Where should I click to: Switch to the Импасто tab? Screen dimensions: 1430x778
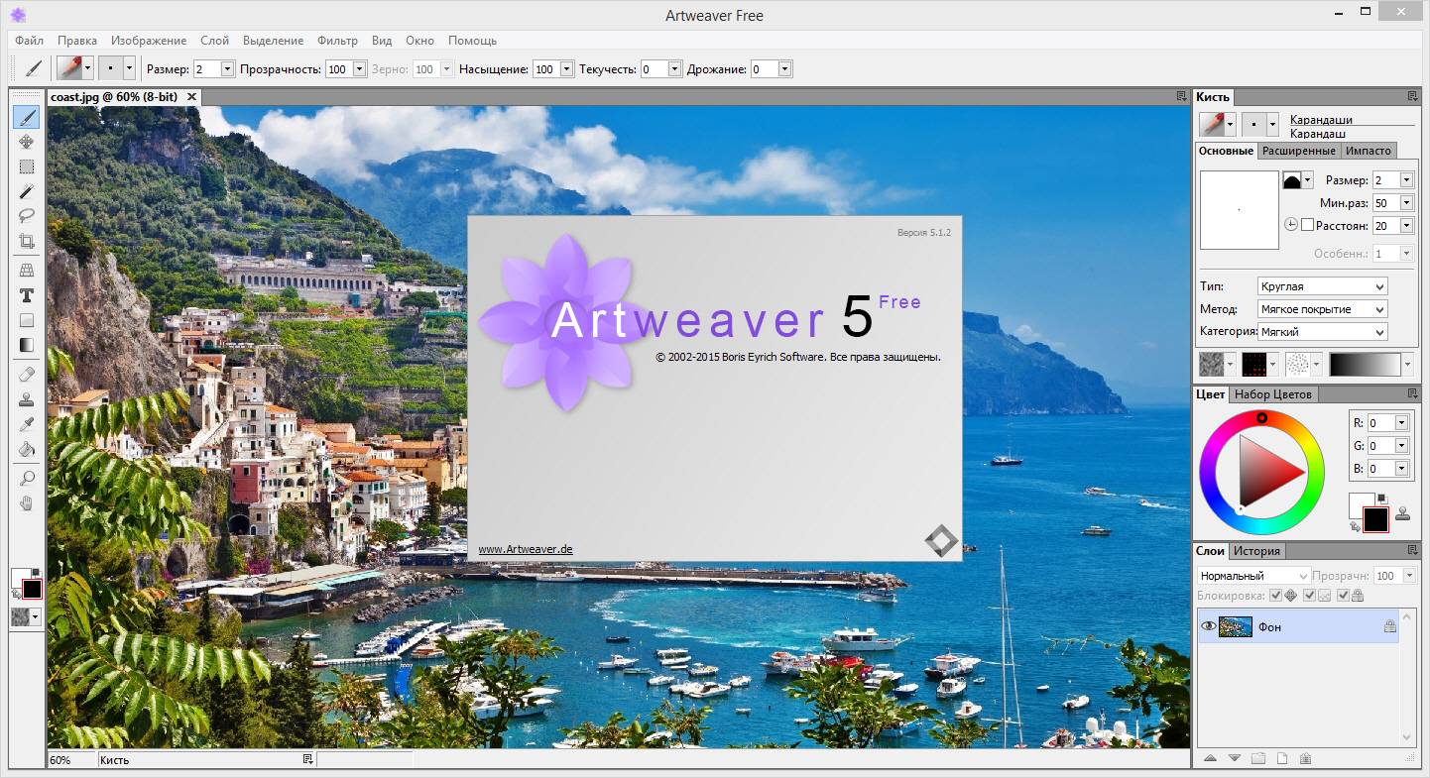click(1369, 151)
